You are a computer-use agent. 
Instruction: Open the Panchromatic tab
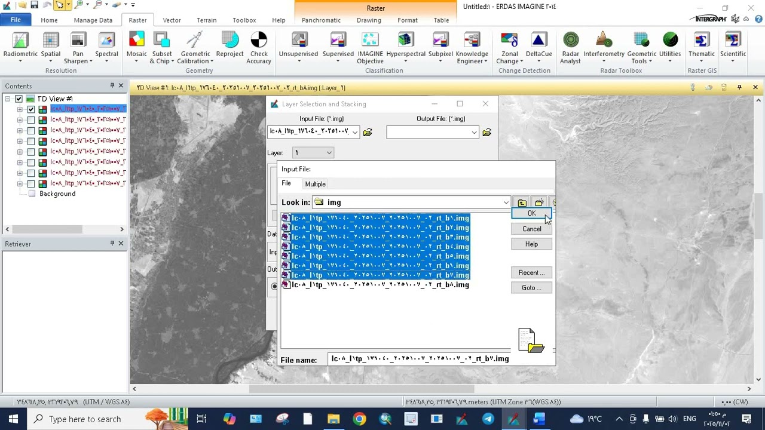pyautogui.click(x=321, y=20)
